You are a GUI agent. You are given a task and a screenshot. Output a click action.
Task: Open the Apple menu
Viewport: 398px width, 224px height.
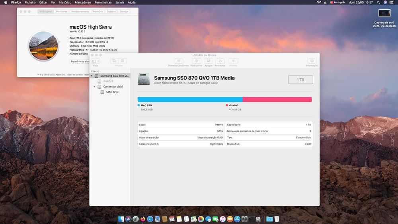point(6,2)
